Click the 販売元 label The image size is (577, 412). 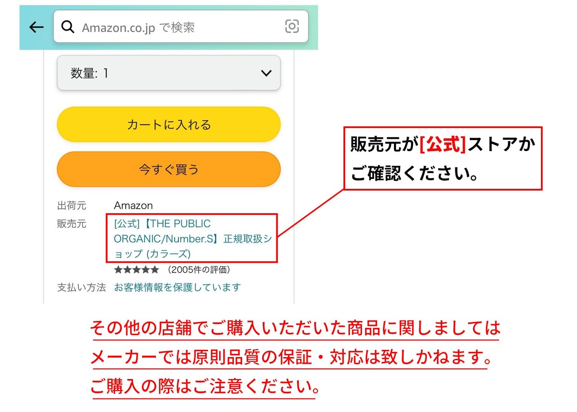tap(71, 224)
